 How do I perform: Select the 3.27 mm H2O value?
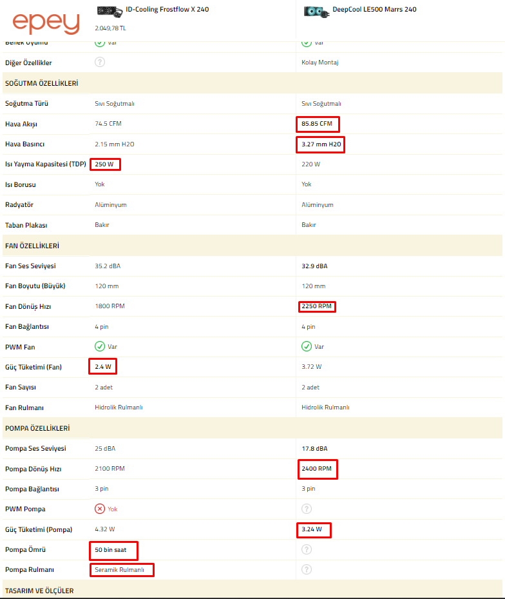(x=321, y=144)
